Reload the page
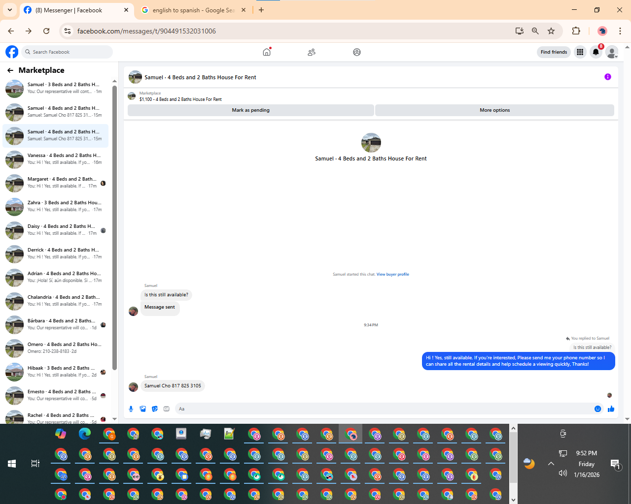 [x=46, y=31]
